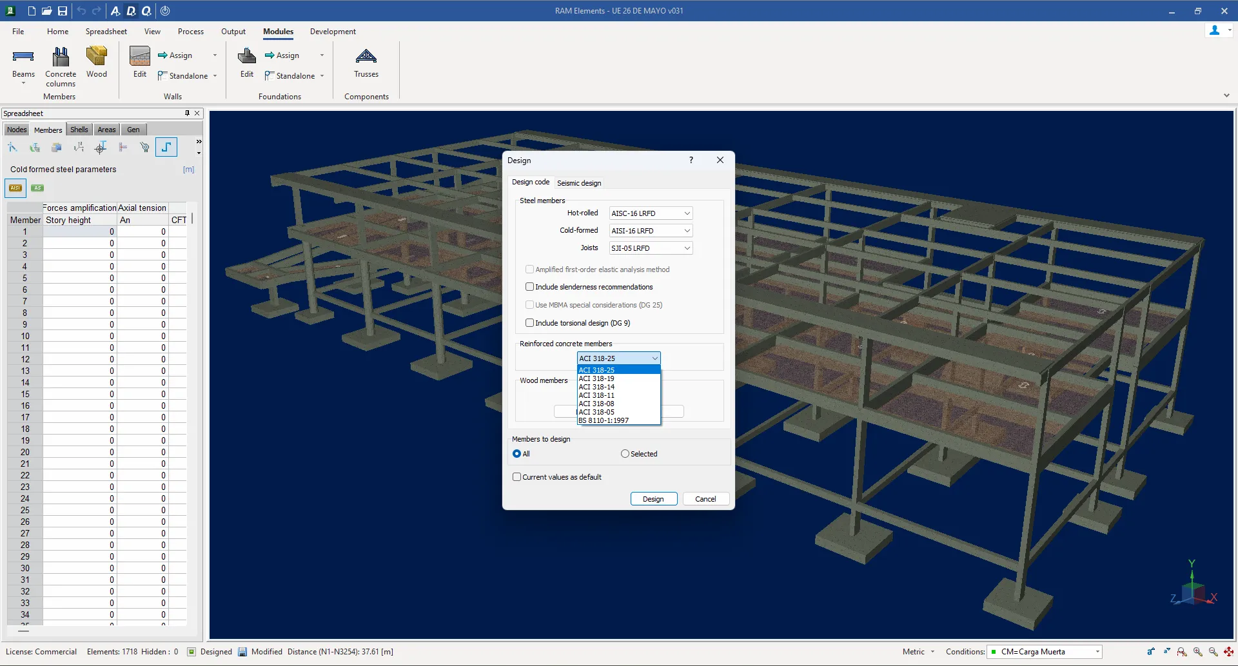Viewport: 1238px width, 666px height.
Task: Click the Save icon in title bar
Action: point(63,11)
